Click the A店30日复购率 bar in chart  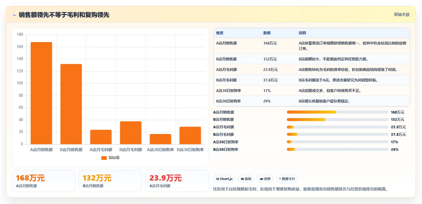coord(160,139)
